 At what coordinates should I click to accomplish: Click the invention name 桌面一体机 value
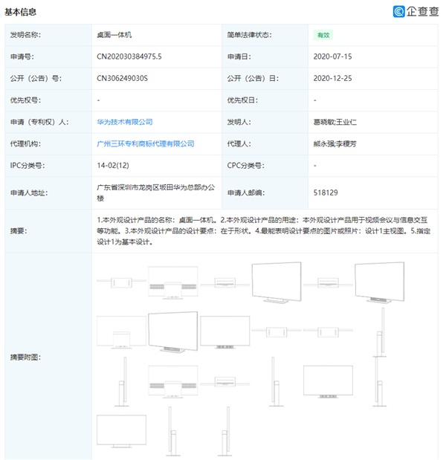pos(114,35)
